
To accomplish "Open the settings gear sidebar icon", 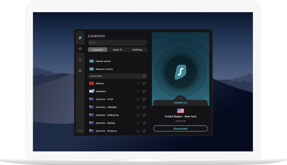I will 80,71.
